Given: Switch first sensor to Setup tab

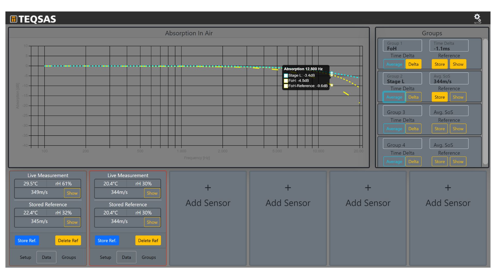Looking at the screenshot, I should [25, 257].
